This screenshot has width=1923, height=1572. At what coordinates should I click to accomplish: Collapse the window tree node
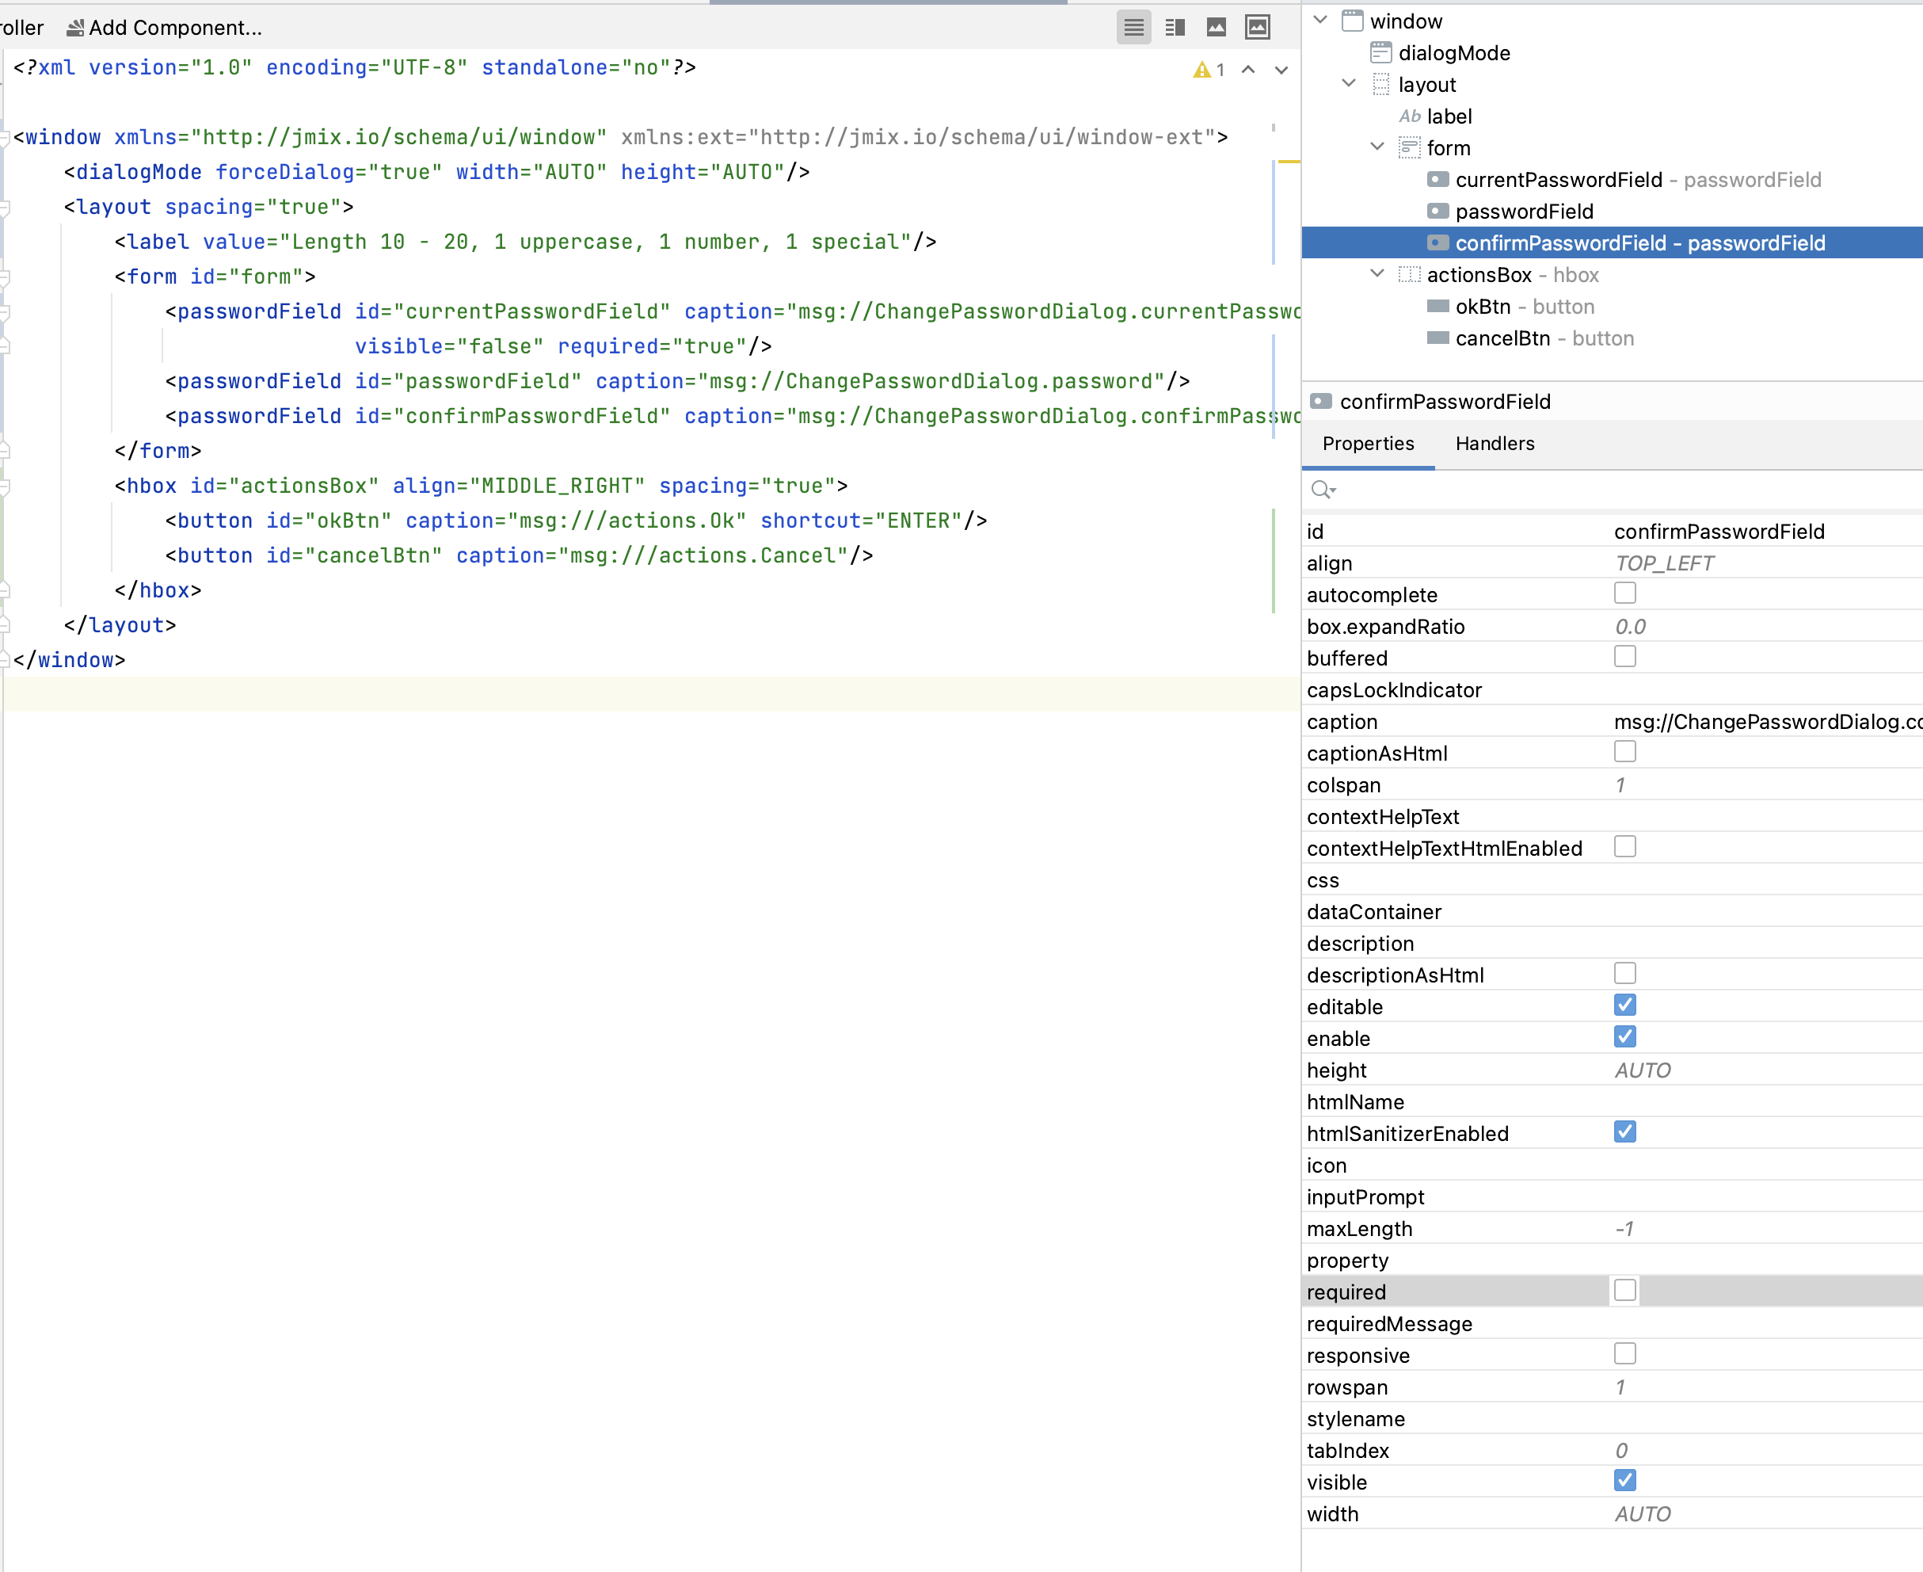[x=1319, y=20]
